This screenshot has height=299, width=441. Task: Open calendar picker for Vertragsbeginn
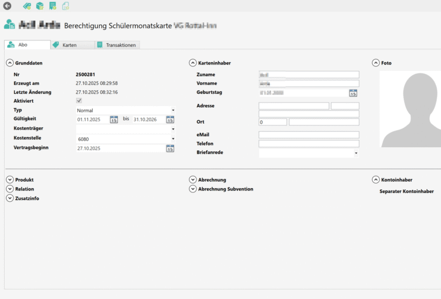[x=170, y=148]
